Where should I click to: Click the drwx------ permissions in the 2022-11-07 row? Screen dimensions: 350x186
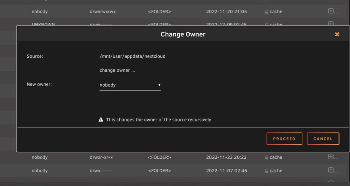tap(101, 171)
